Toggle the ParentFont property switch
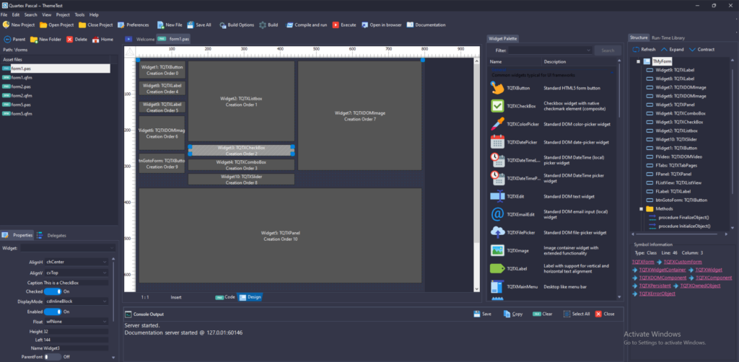Image resolution: width=739 pixels, height=362 pixels. pos(53,357)
